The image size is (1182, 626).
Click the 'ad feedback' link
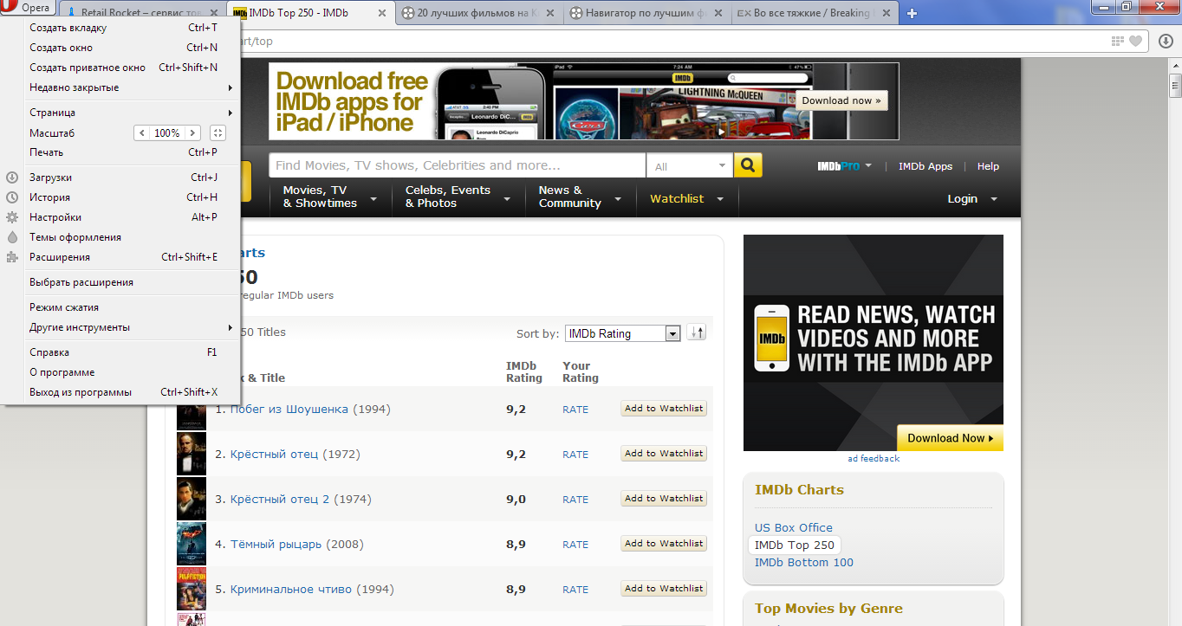coord(874,459)
